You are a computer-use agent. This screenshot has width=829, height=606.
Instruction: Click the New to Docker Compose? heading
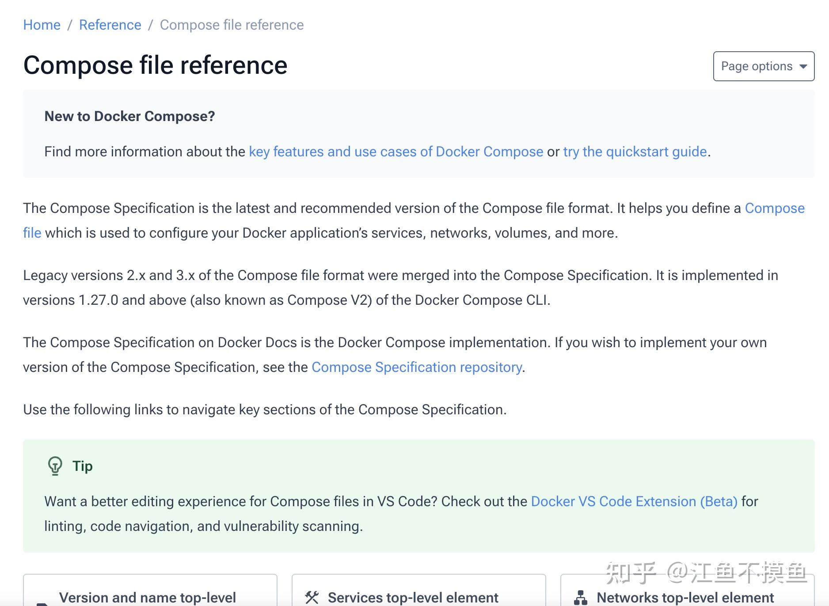(129, 116)
